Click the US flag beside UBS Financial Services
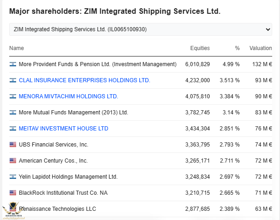Image resolution: width=280 pixels, height=220 pixels. [12, 145]
